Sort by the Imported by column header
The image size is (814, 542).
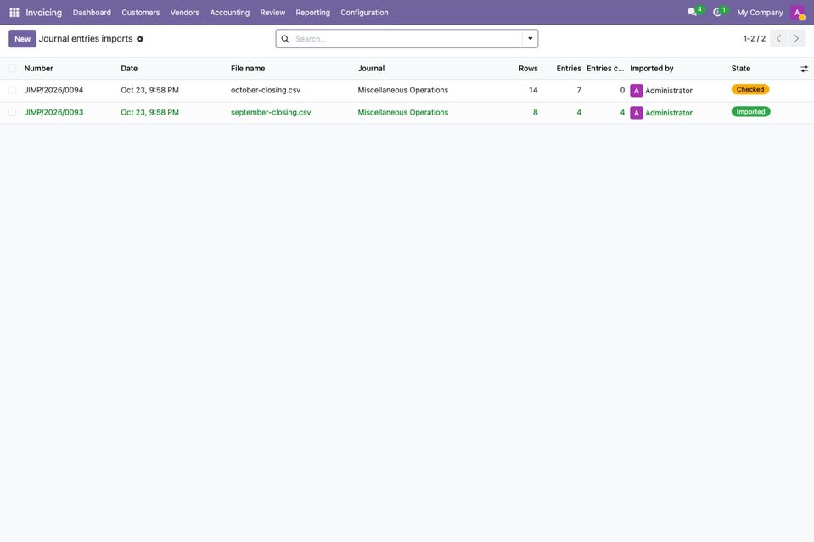tap(652, 69)
